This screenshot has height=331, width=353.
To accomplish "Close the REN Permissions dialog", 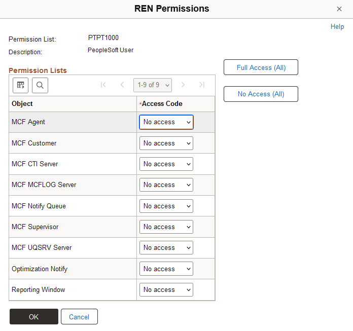I will [x=339, y=9].
